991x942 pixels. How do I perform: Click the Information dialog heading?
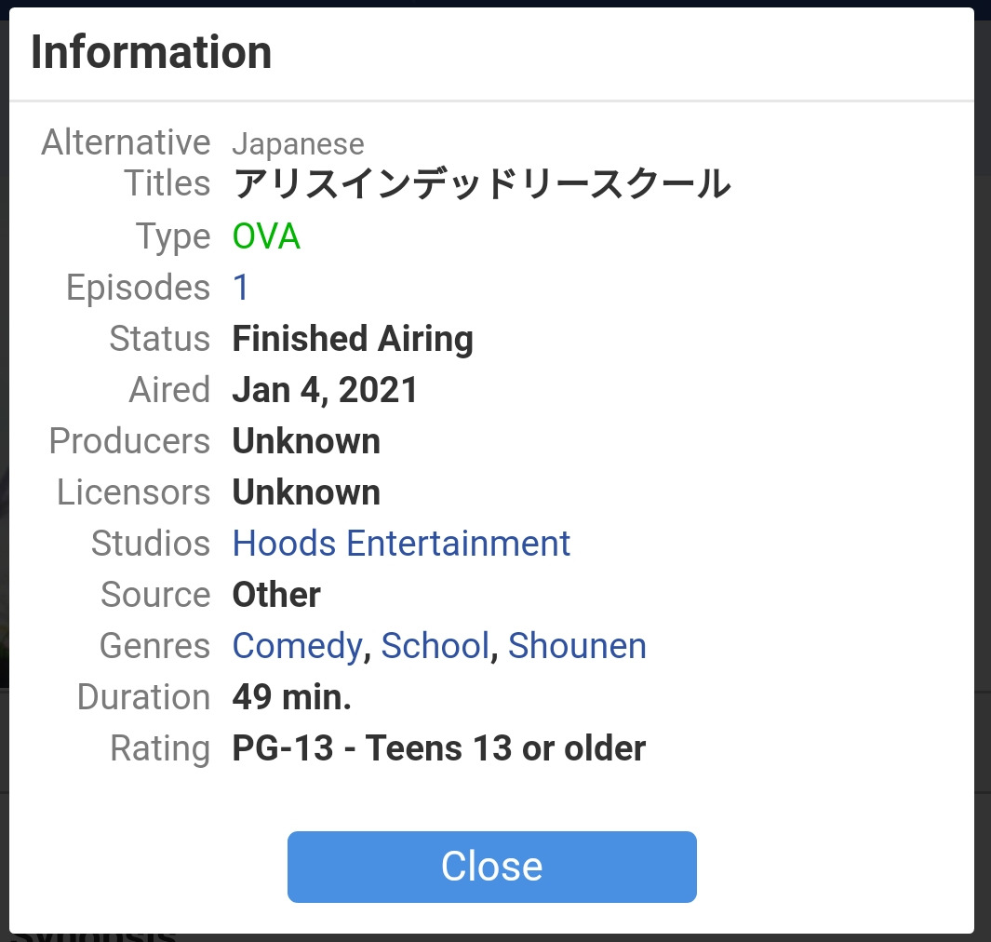[151, 52]
